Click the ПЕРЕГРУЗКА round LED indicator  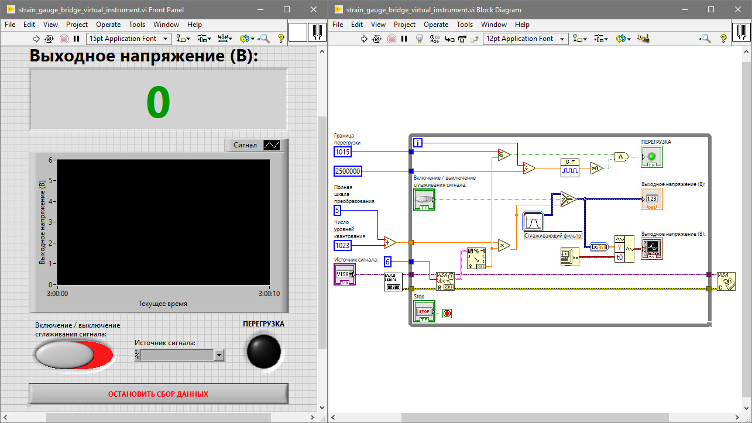[x=263, y=351]
